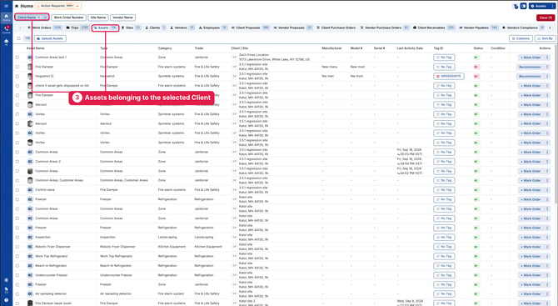Tick the select-all checkbox above the table
Viewport: 558px width, 306px height.
(19, 38)
